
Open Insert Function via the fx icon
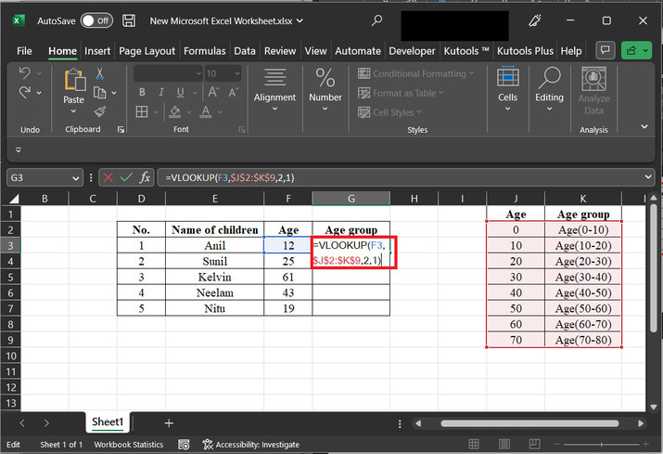[x=146, y=177]
